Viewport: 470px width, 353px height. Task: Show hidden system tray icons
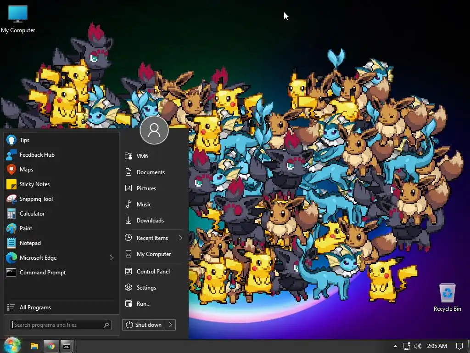click(395, 346)
